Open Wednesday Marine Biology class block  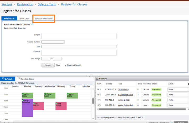(x=50, y=95)
